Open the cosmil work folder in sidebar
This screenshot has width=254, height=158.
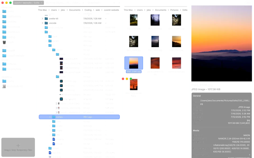8,50
